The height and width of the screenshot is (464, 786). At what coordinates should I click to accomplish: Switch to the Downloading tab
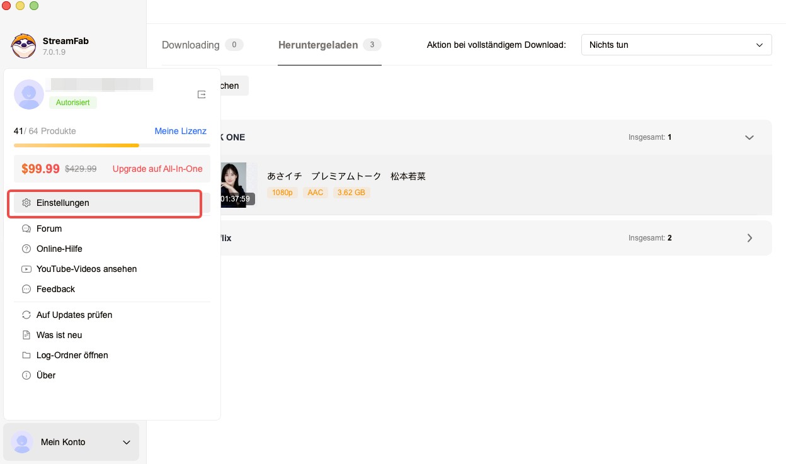(x=202, y=45)
